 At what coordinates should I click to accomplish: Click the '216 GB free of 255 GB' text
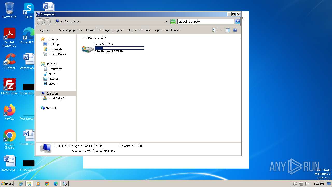coord(109,51)
